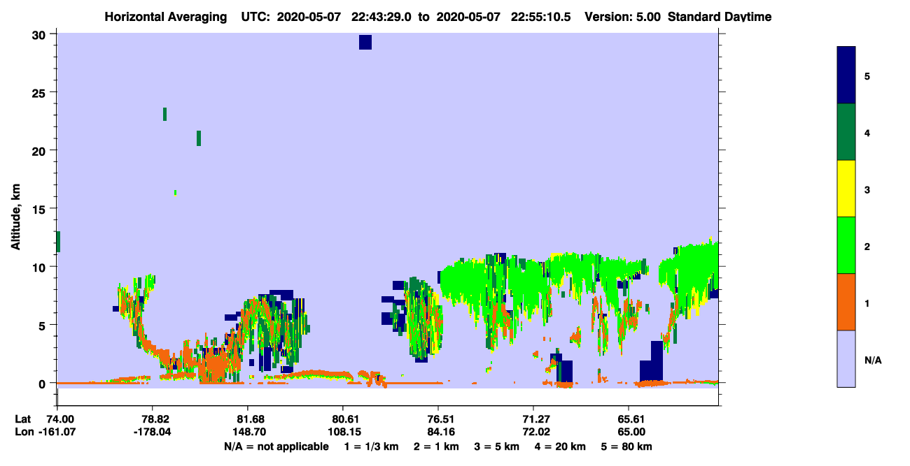Click the colorbar label 5

coord(867,76)
